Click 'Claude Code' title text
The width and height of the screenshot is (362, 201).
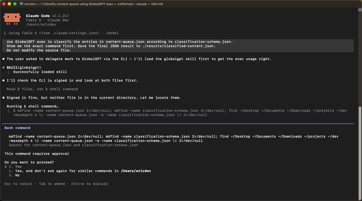[x=38, y=16]
